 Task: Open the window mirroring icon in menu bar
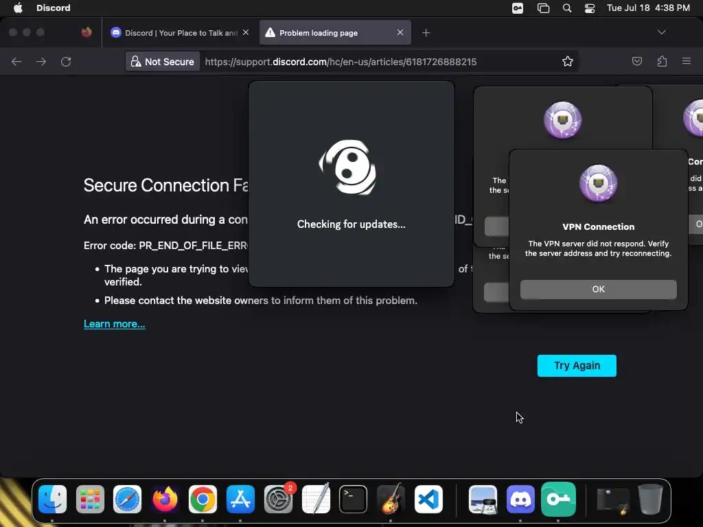point(543,8)
